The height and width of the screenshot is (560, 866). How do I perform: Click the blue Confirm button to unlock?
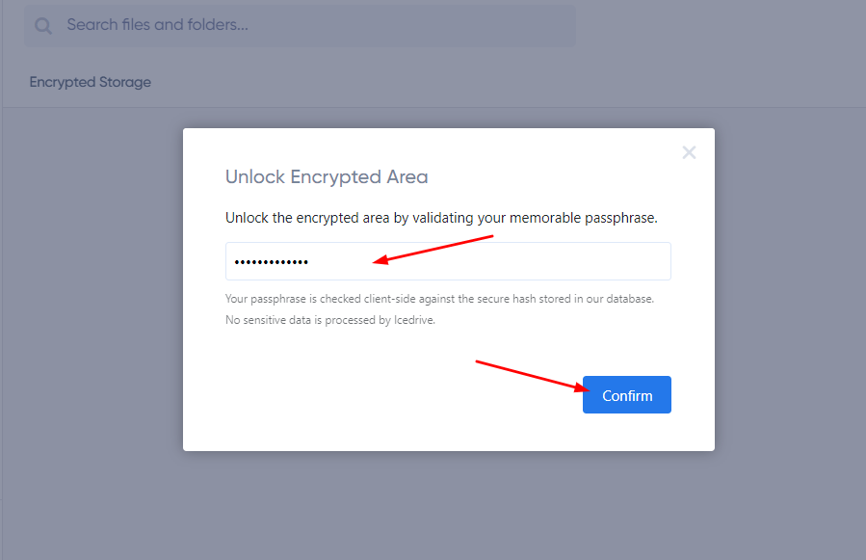coord(626,394)
